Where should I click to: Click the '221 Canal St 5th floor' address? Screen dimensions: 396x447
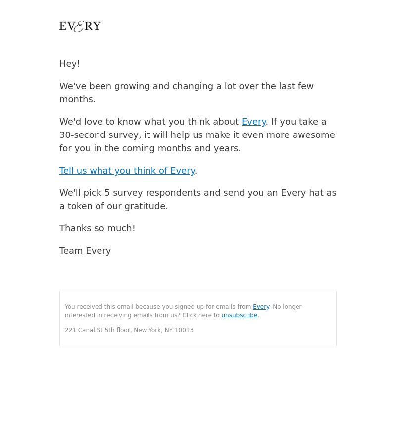pos(98,330)
